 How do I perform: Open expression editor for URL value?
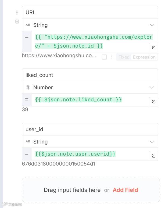coord(153,47)
